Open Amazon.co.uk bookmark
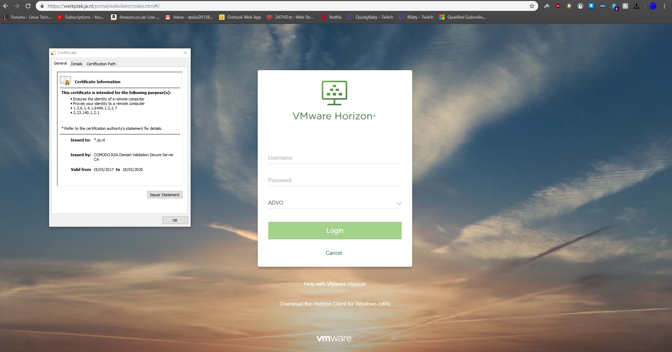 click(135, 17)
